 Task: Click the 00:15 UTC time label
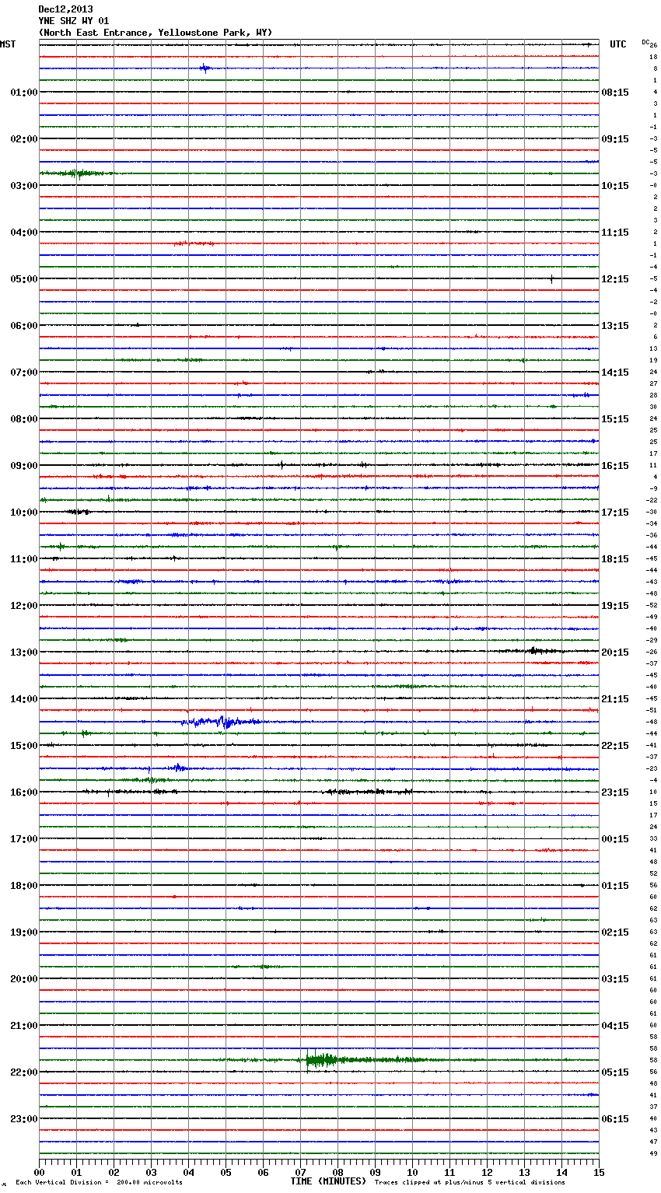pyautogui.click(x=615, y=839)
